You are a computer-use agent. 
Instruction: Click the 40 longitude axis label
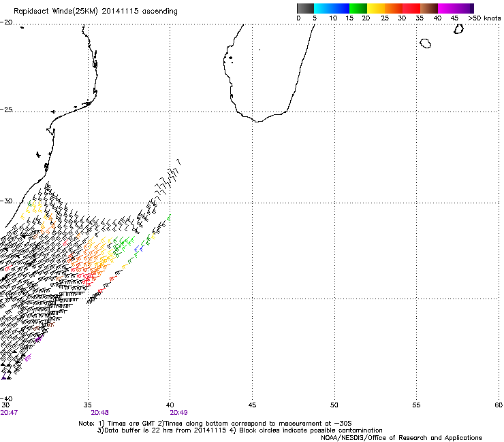(x=170, y=405)
